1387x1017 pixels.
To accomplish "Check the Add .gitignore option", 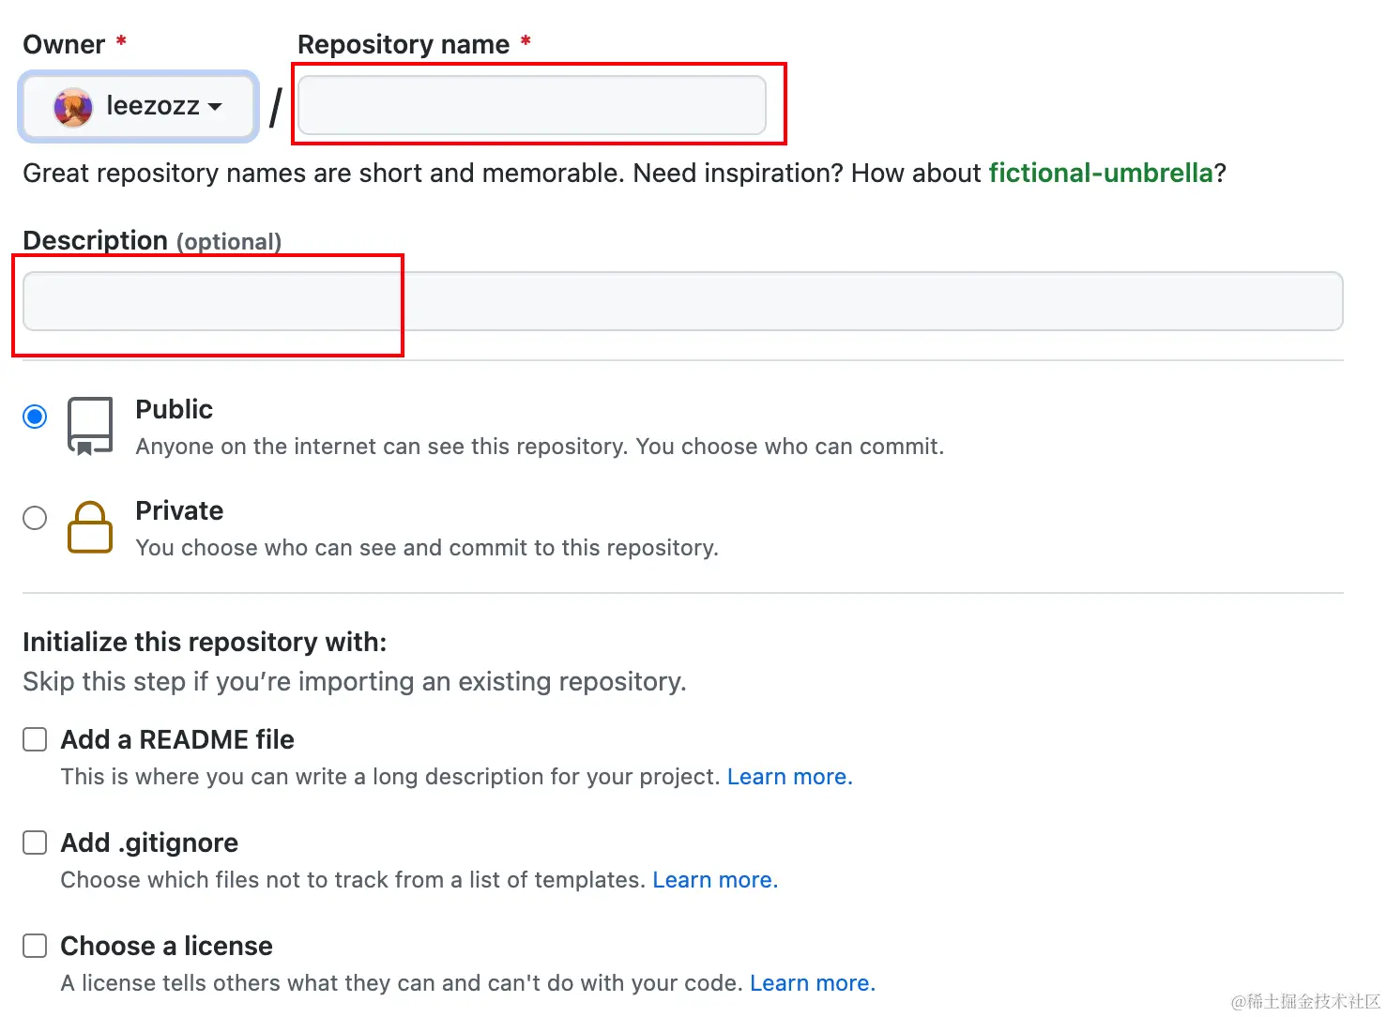I will point(35,842).
